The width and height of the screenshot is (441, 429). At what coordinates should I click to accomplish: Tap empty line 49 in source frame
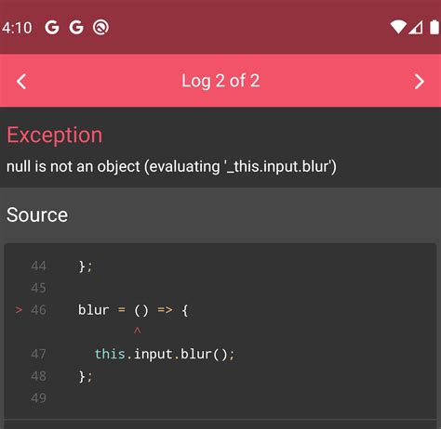click(38, 397)
